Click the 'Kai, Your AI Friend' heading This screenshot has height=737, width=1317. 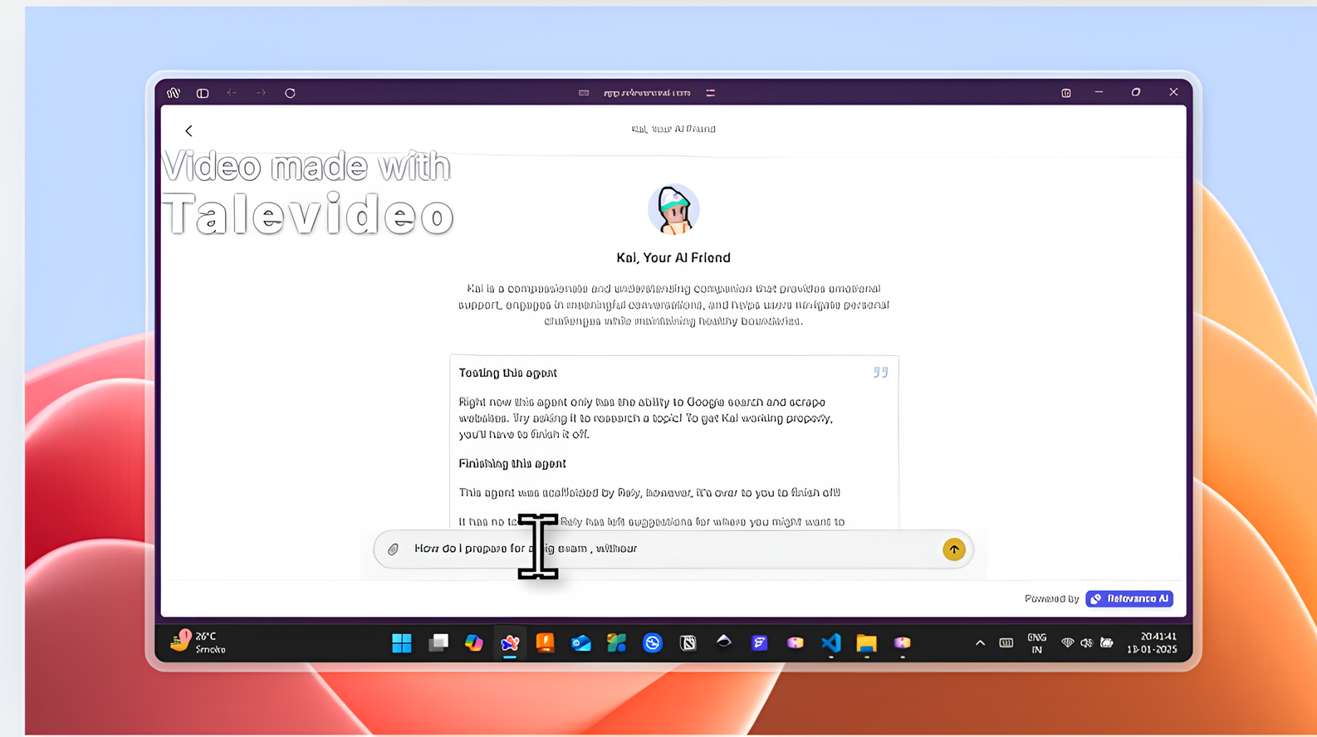[673, 258]
